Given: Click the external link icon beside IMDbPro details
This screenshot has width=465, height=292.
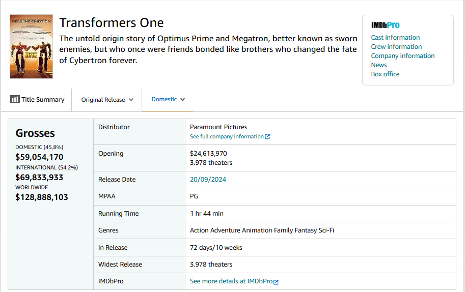Looking at the screenshot, I should 276,282.
